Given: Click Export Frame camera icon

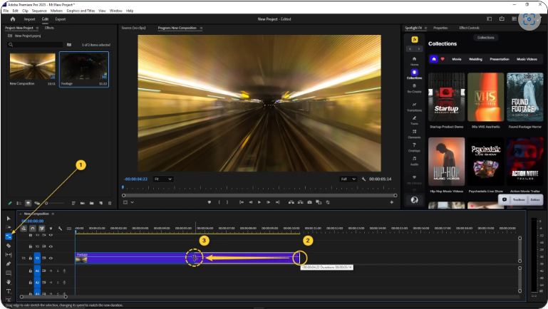Looking at the screenshot, I should (x=309, y=202).
